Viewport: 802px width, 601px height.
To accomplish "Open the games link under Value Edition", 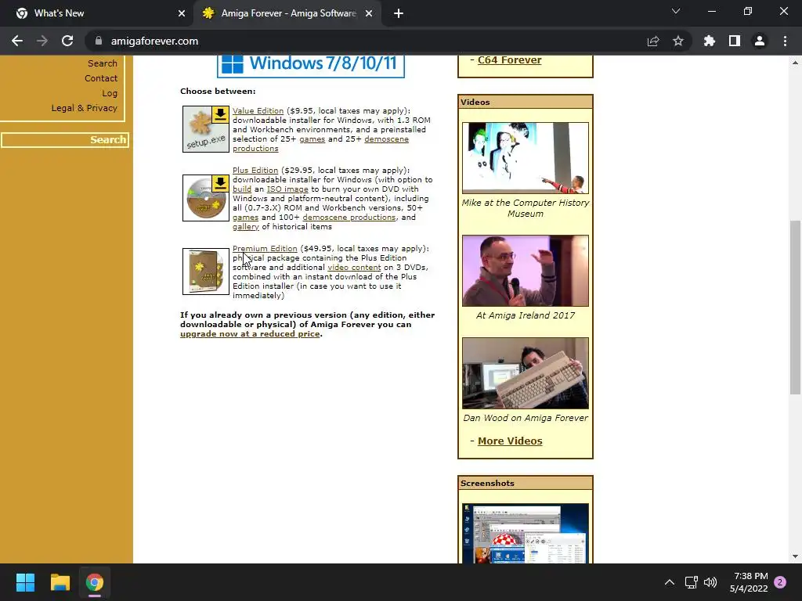I will tap(312, 139).
